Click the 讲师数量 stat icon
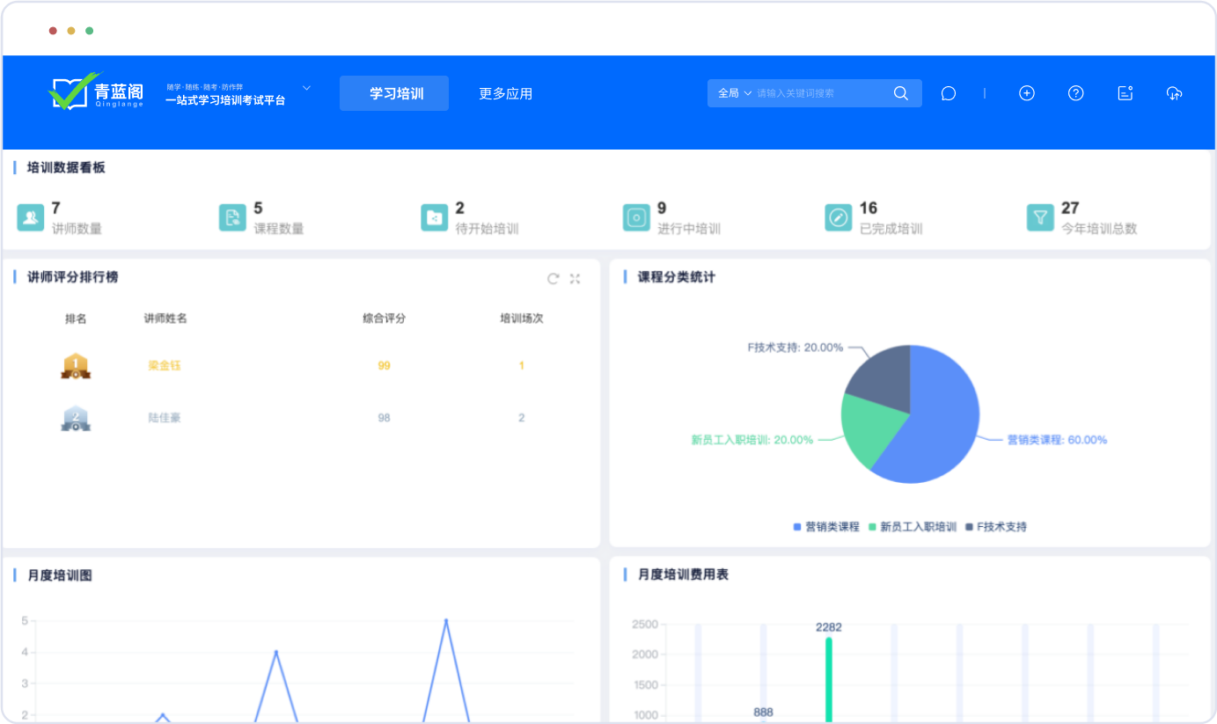 coord(31,217)
